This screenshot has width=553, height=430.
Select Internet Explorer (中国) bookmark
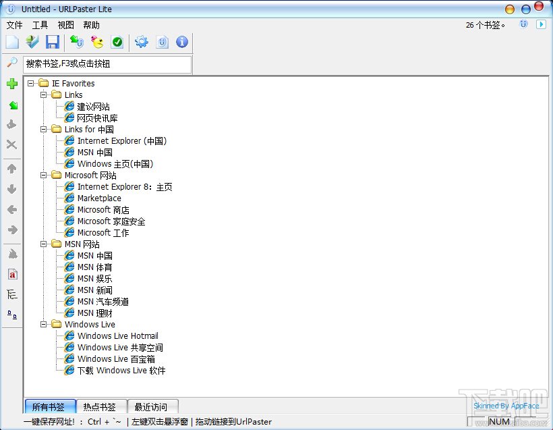click(121, 141)
